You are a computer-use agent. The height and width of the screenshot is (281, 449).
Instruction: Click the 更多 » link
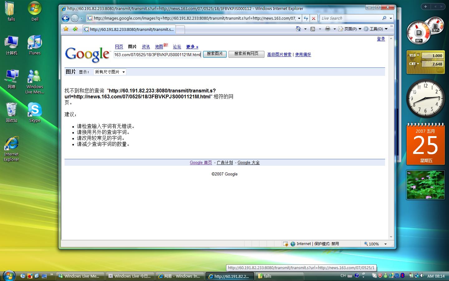point(192,47)
